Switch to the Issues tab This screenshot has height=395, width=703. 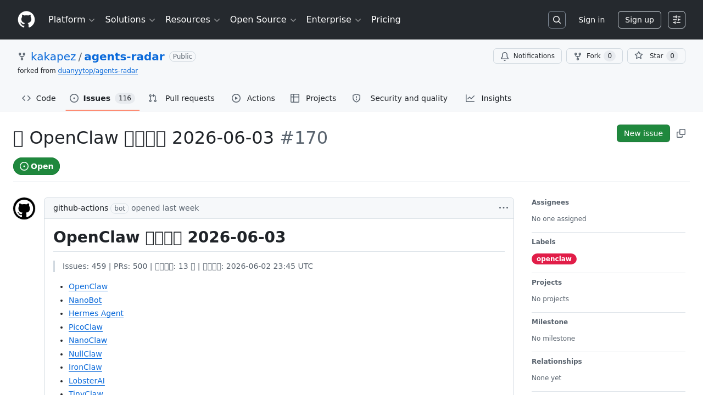pyautogui.click(x=102, y=98)
